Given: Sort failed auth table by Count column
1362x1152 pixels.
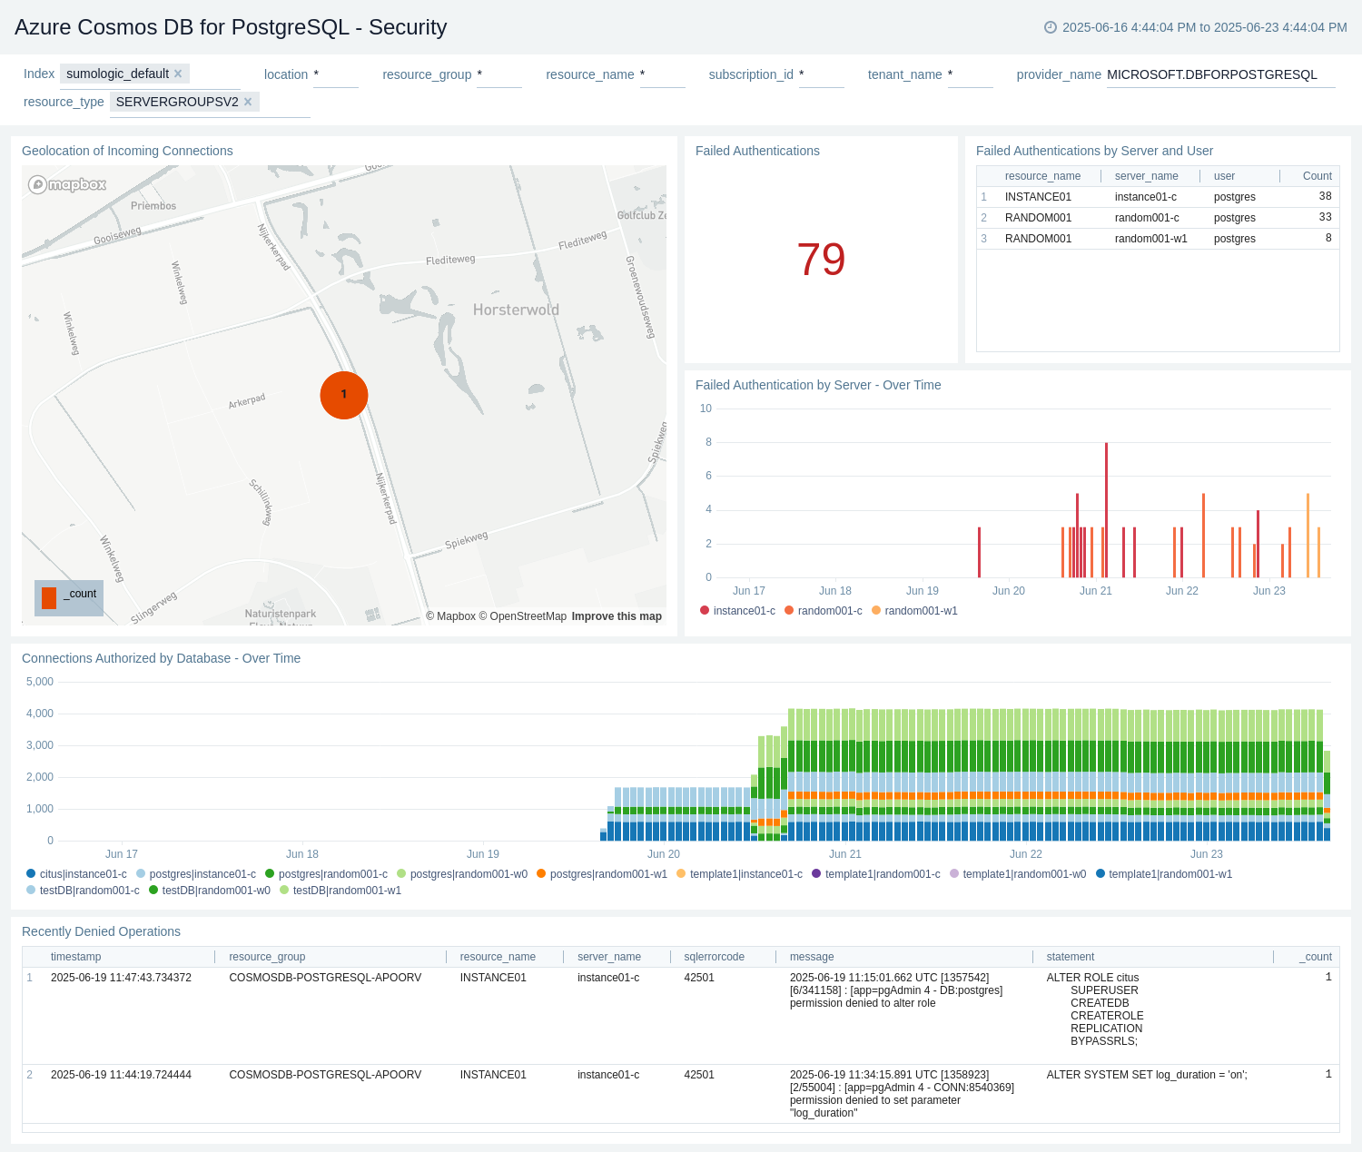Looking at the screenshot, I should pyautogui.click(x=1318, y=176).
